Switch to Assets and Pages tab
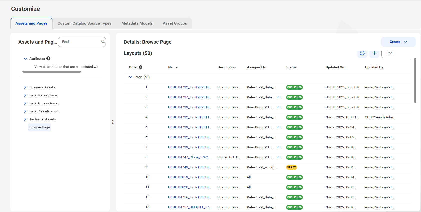Screen dimensions: 421x212 coord(31,23)
